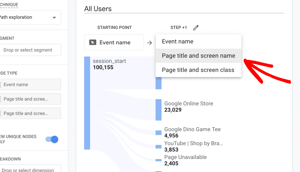Click the arrow between starting point and step
Viewport: 300px width, 172px height.
pos(150,42)
